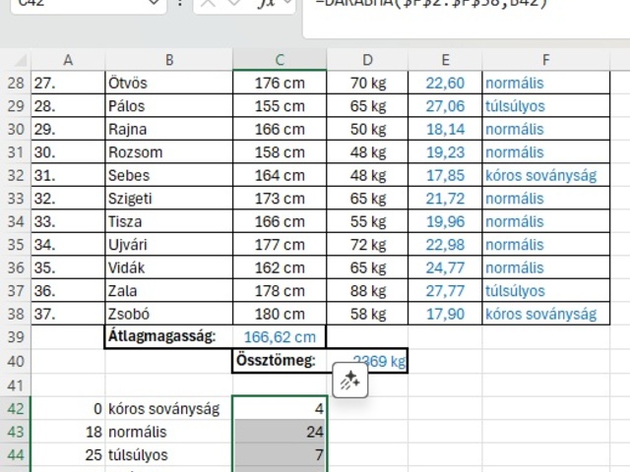The image size is (630, 472).
Task: Select column A header
Action: coord(68,60)
